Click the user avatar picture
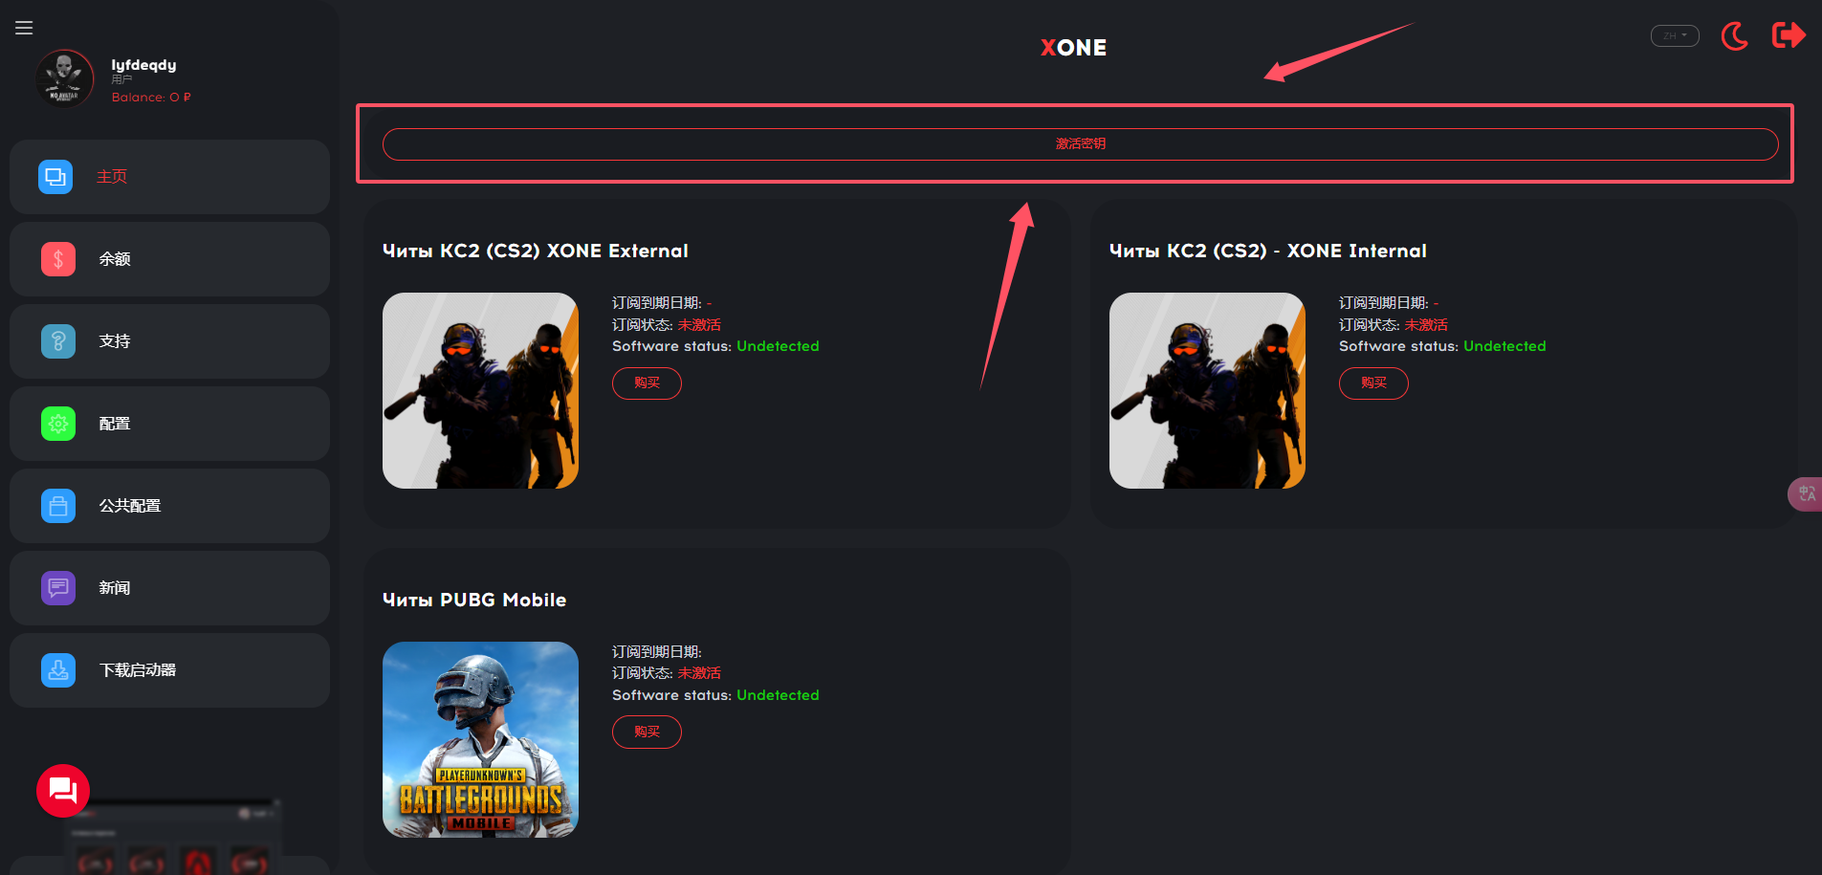This screenshot has height=875, width=1822. (64, 78)
